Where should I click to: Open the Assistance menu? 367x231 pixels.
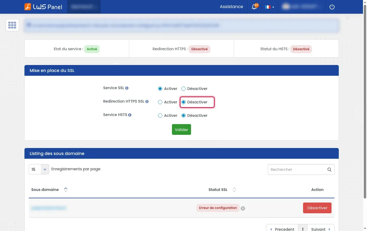tap(231, 7)
